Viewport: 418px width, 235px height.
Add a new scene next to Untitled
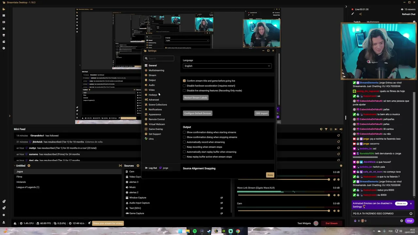pos(29,165)
